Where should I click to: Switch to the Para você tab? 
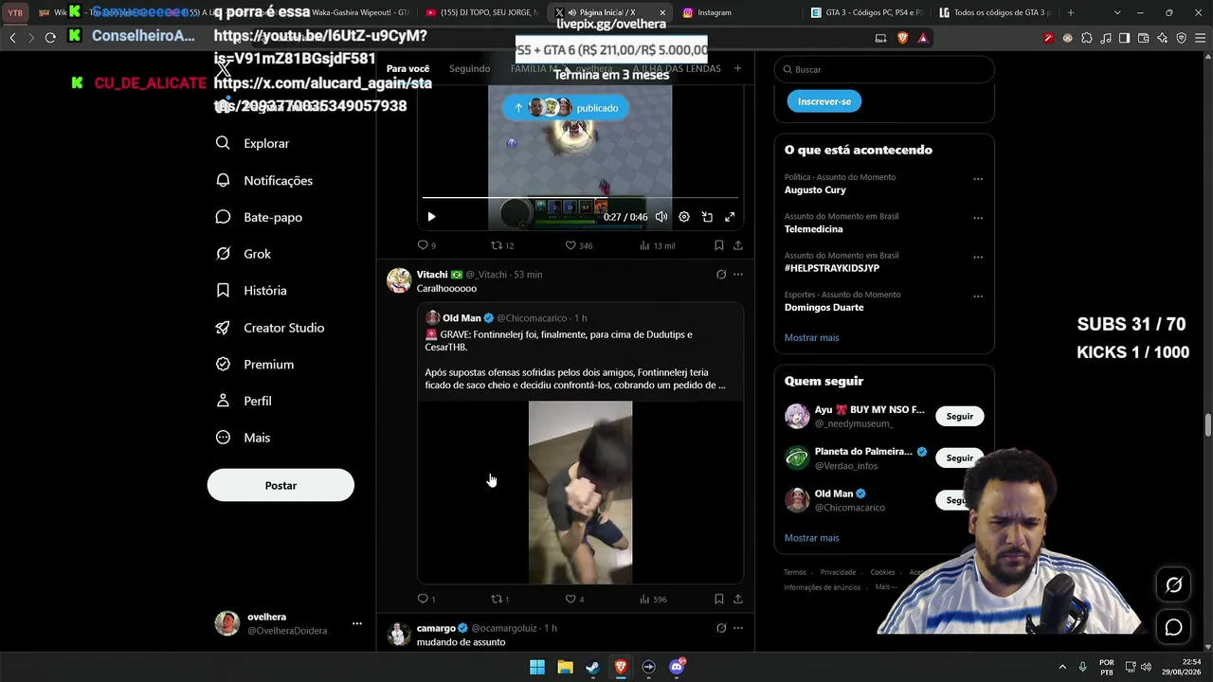coord(408,68)
